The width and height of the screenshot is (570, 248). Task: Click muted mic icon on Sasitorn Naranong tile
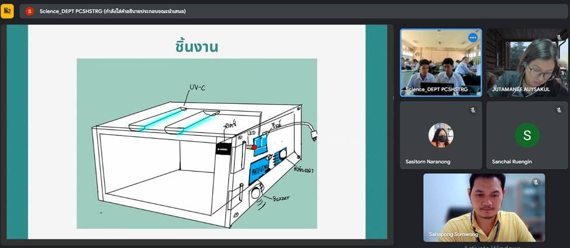coord(472,110)
